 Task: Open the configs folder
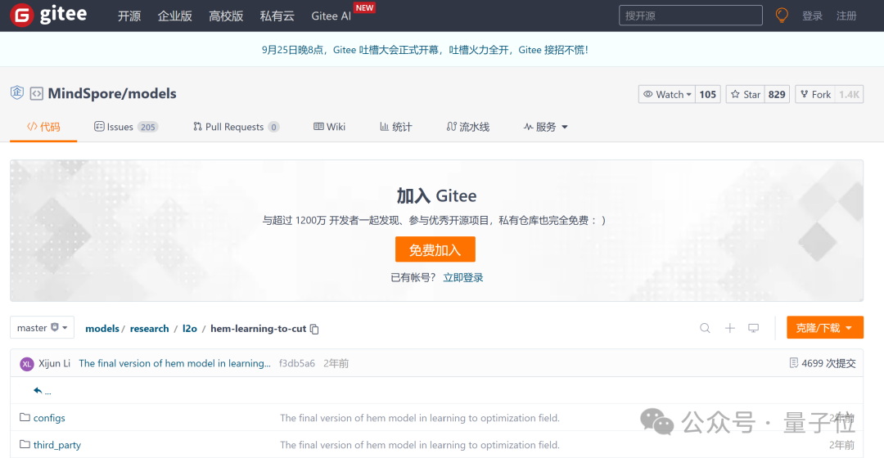pos(49,418)
